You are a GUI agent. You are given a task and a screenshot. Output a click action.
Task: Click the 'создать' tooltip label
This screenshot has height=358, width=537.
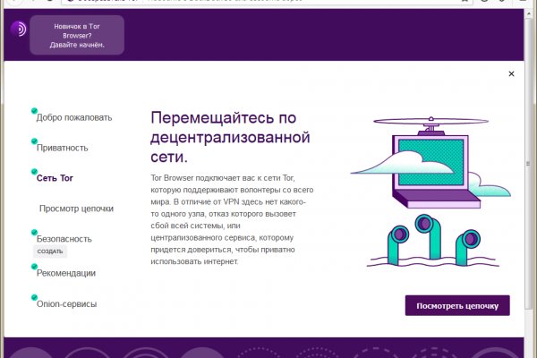50,251
